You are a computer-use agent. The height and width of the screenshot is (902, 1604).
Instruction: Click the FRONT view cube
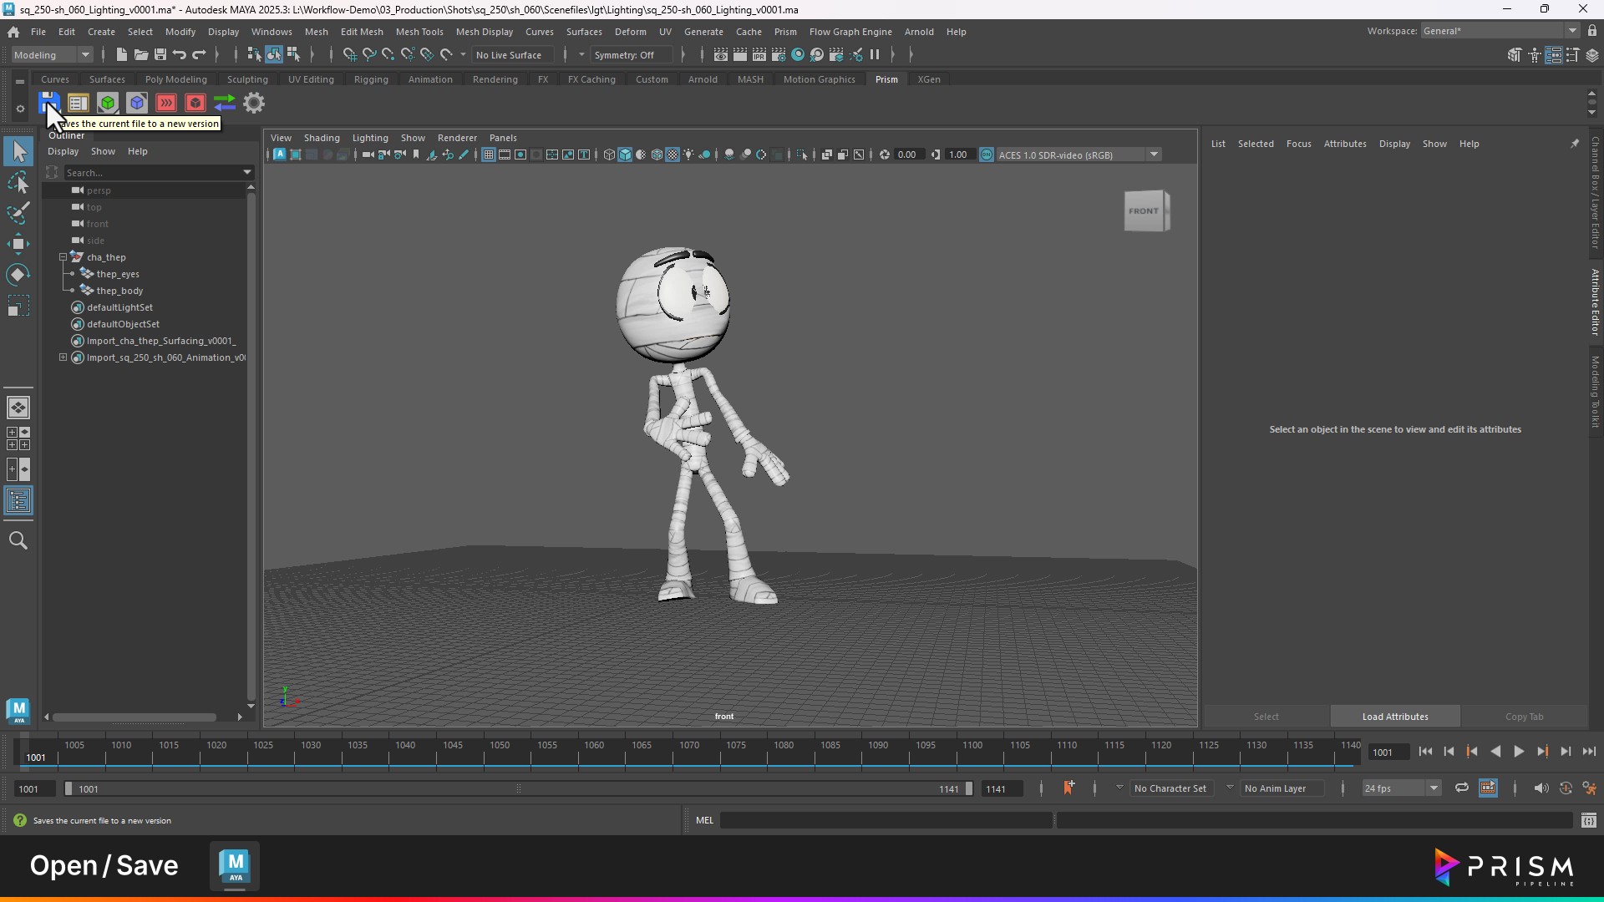click(x=1146, y=210)
